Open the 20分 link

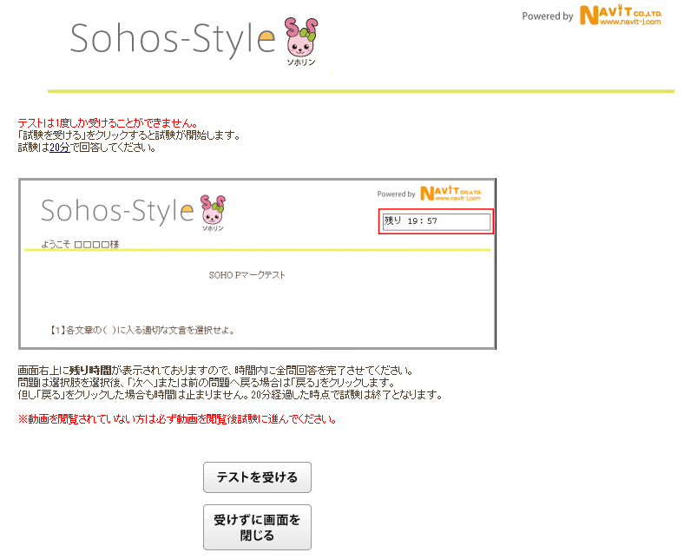click(60, 148)
